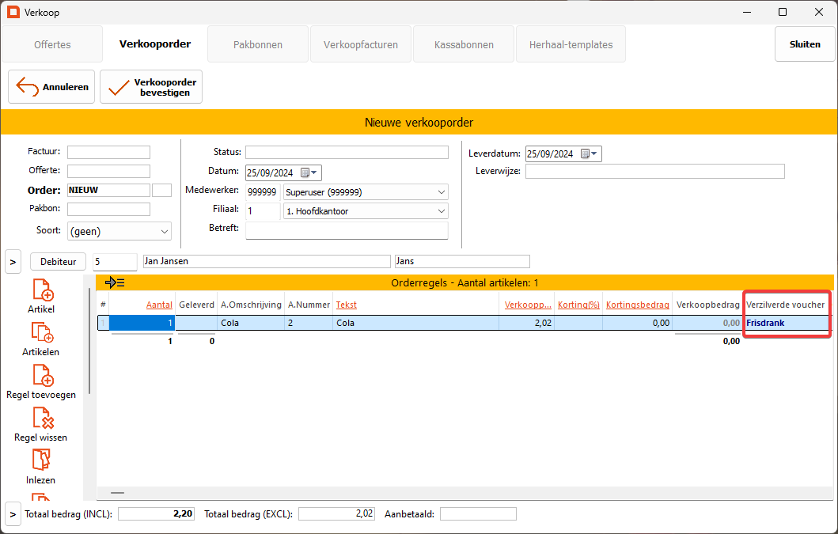Expand the totals panel arrow at bottom
Viewport: 838px width, 534px height.
click(13, 513)
